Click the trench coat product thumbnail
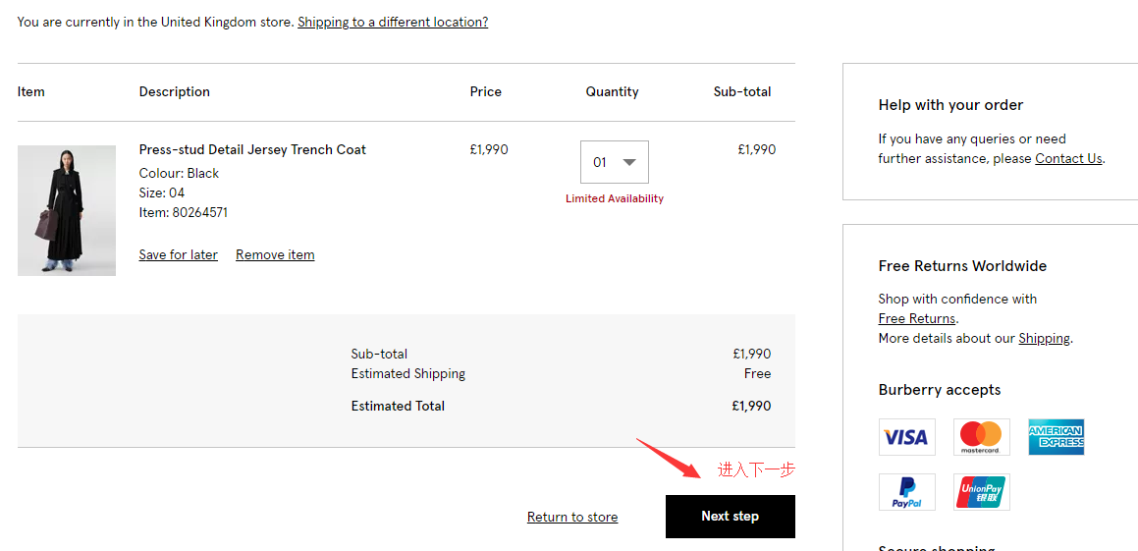 click(67, 210)
